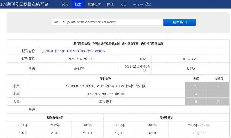Click the 总被引频次 header
Viewport: 231px width, 138px height.
166,117
